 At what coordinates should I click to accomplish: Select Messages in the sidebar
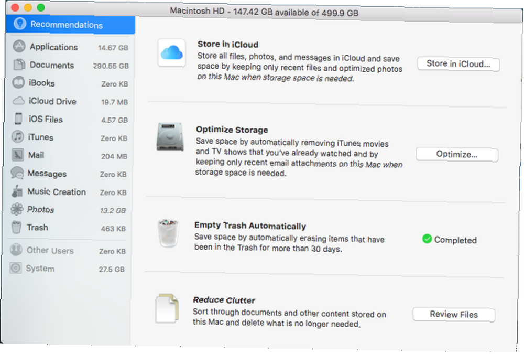tap(68, 174)
